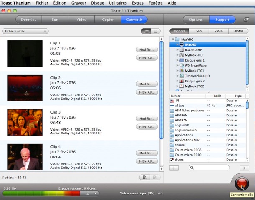The image size is (255, 200).
Task: Click the a1.jpg file icon
Action: [x=172, y=106]
